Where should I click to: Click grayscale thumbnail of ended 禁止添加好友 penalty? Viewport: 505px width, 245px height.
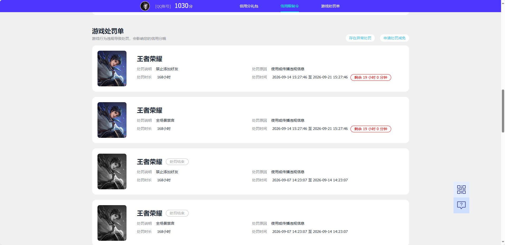tap(112, 171)
